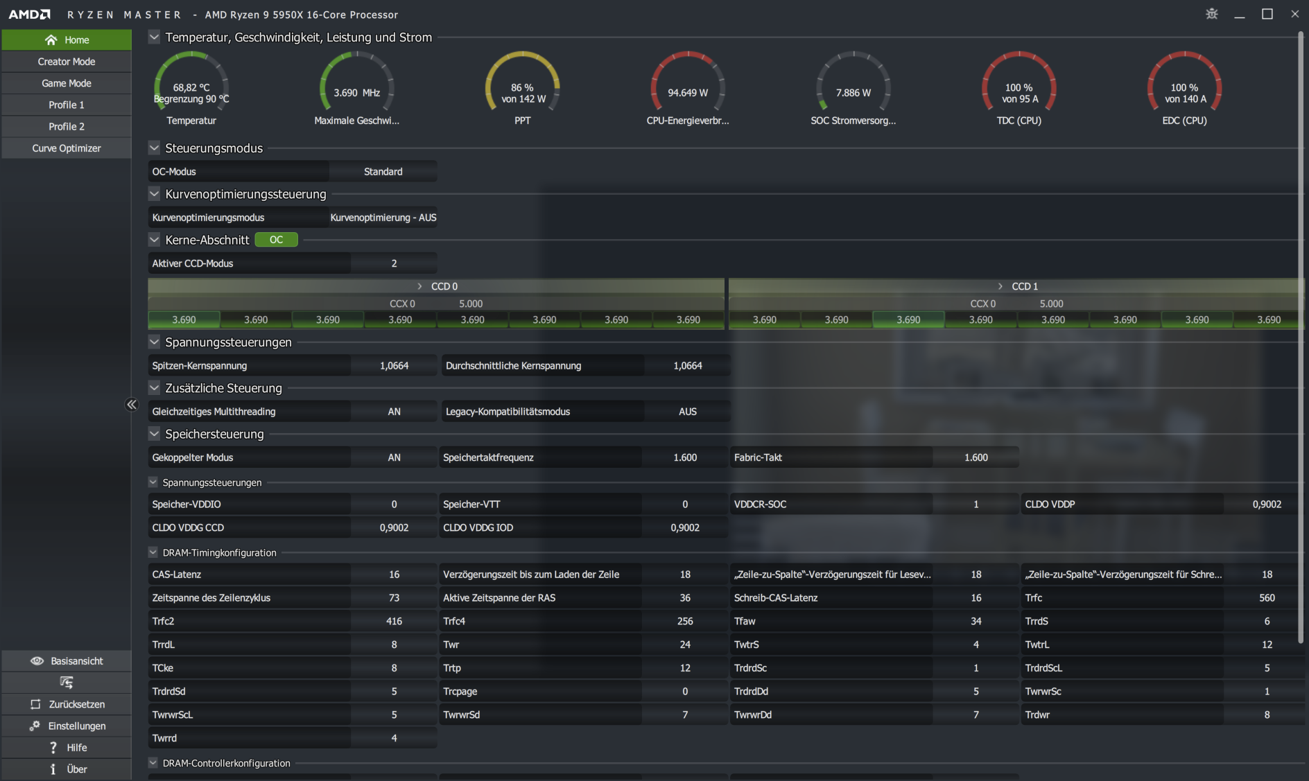
Task: Click the Trdwr value 8
Action: tap(1267, 715)
